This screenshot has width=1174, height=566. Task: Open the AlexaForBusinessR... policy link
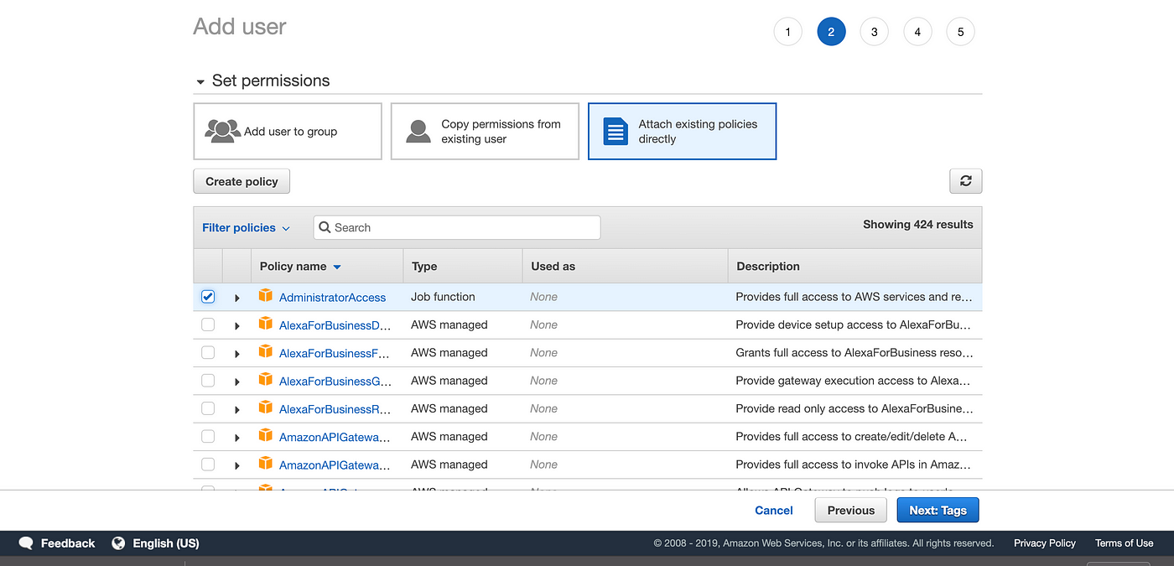click(335, 409)
